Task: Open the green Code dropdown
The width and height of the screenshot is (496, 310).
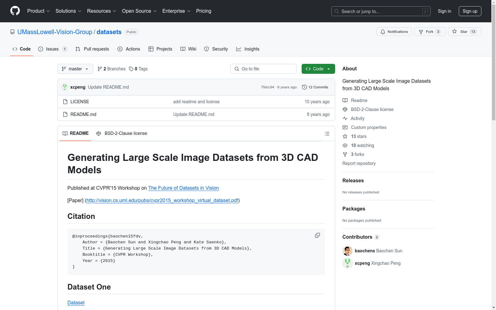Action: point(318,69)
